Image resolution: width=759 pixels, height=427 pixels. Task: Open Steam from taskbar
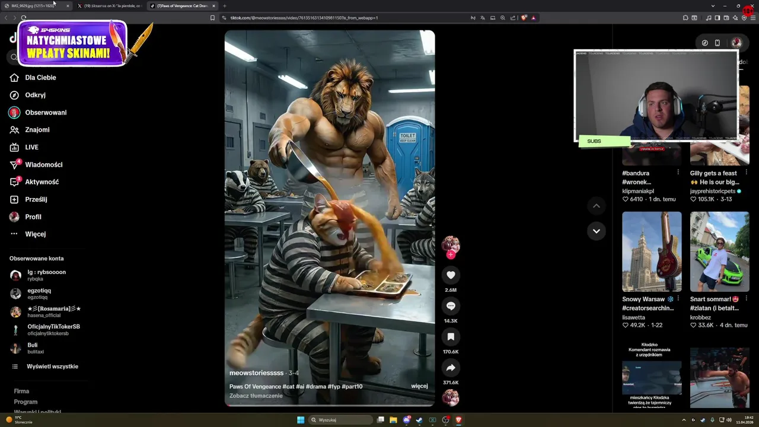tap(419, 420)
